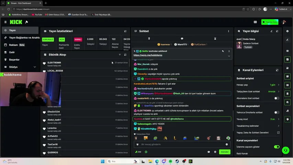This screenshot has width=293, height=165.
Task: Click the chat bubble icon beside the gear
Action: point(209,152)
